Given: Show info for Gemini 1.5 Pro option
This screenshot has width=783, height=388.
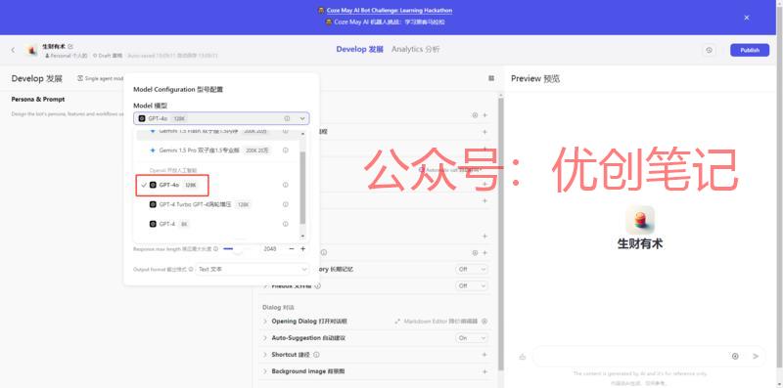Looking at the screenshot, I should pos(286,151).
